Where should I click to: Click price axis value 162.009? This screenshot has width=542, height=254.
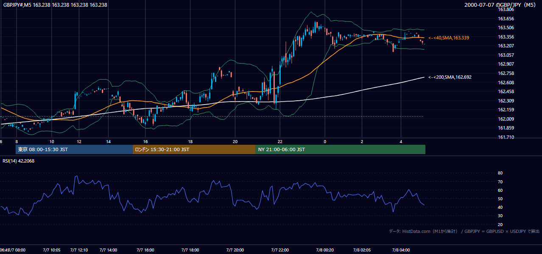[506, 119]
